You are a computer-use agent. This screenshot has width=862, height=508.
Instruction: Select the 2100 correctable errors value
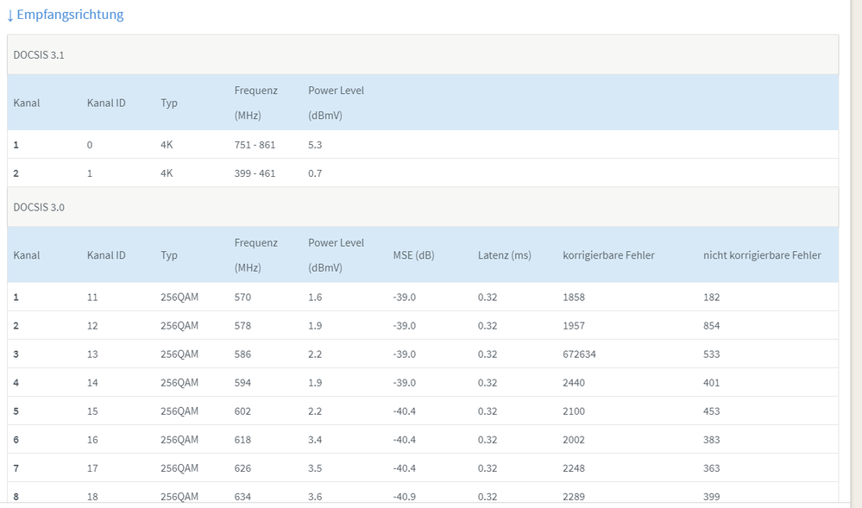pos(574,411)
